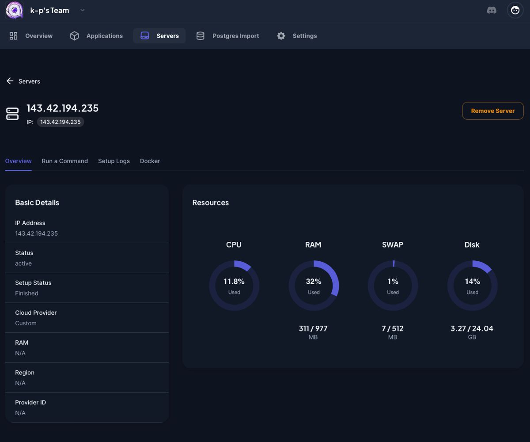The width and height of the screenshot is (530, 442).
Task: Click the Settings gear icon
Action: click(281, 36)
